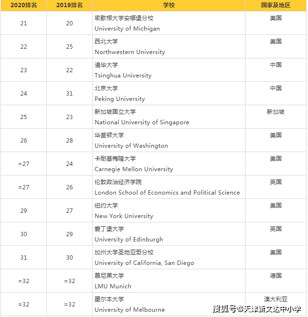Click 英国 in the University of Edinburgh row
Viewport: 308px width, 317px height.
pyautogui.click(x=276, y=229)
